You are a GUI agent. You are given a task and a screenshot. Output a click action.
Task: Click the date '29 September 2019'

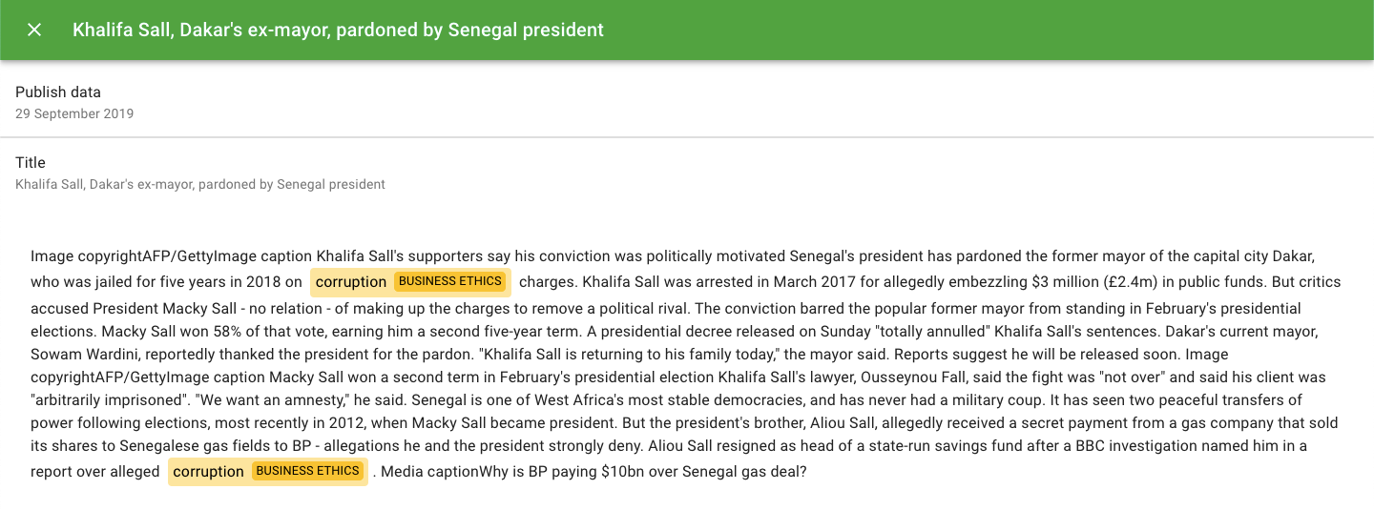coord(74,113)
